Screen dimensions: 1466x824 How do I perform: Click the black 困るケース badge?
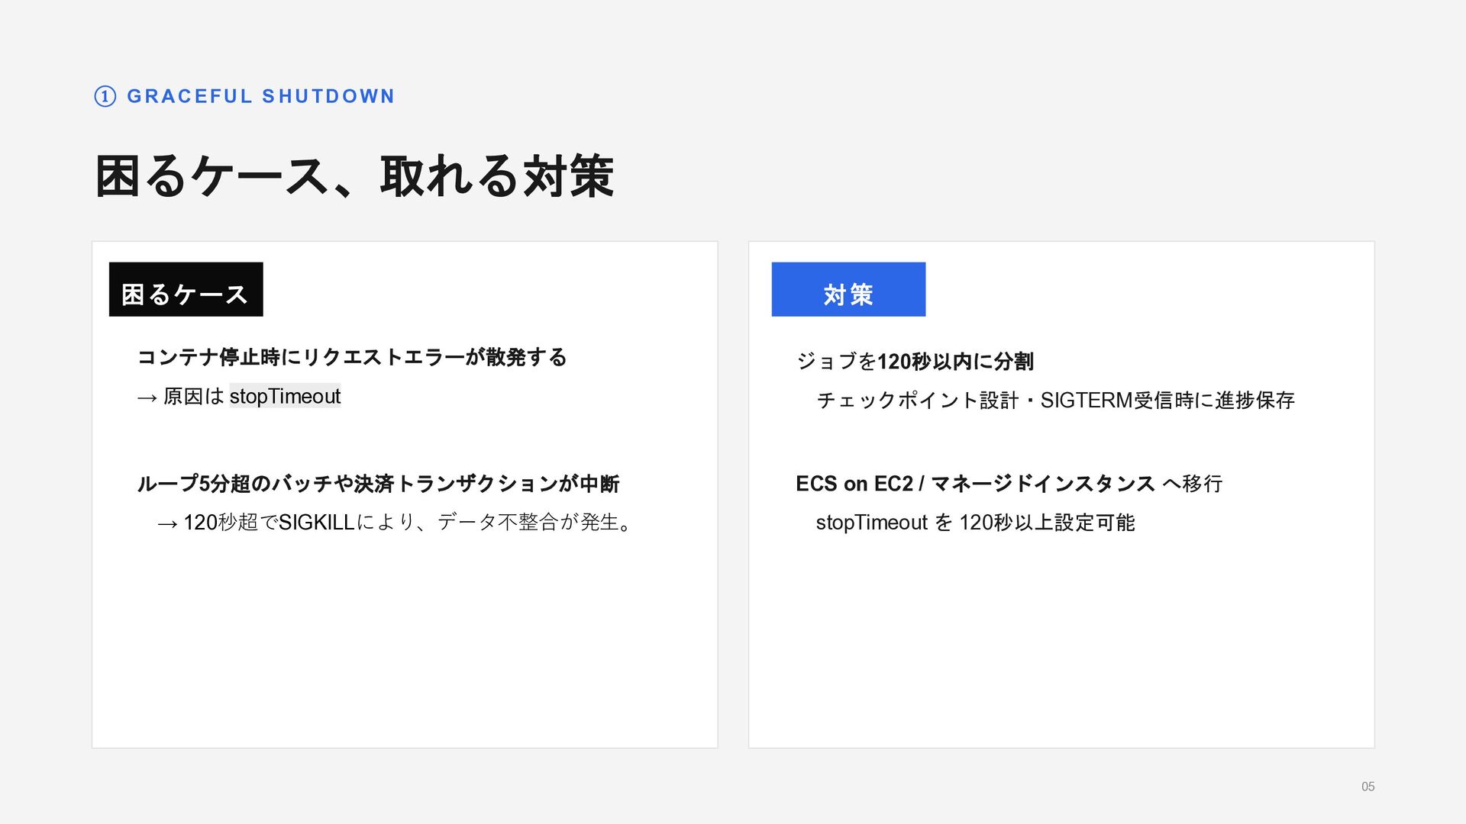(x=186, y=290)
